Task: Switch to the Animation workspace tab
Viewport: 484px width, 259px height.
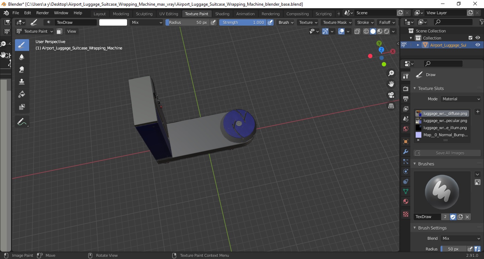Action: 246,14
